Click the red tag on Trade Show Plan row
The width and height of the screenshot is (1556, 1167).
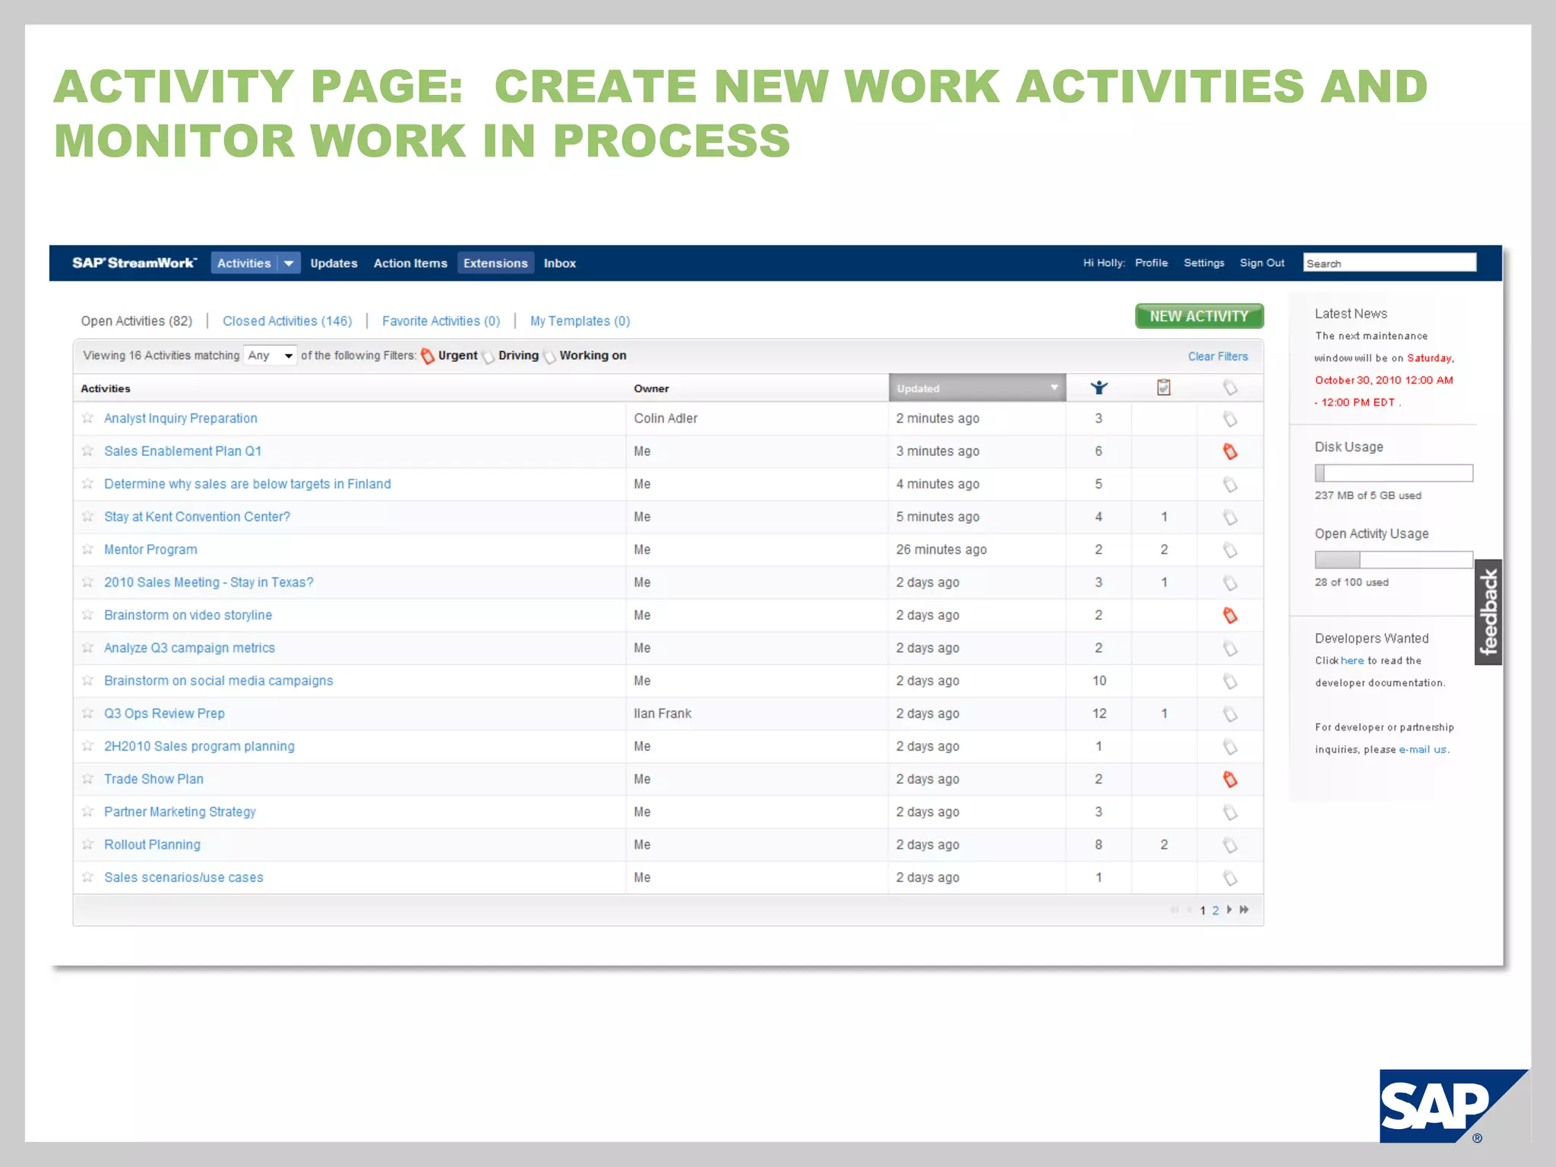click(x=1230, y=779)
